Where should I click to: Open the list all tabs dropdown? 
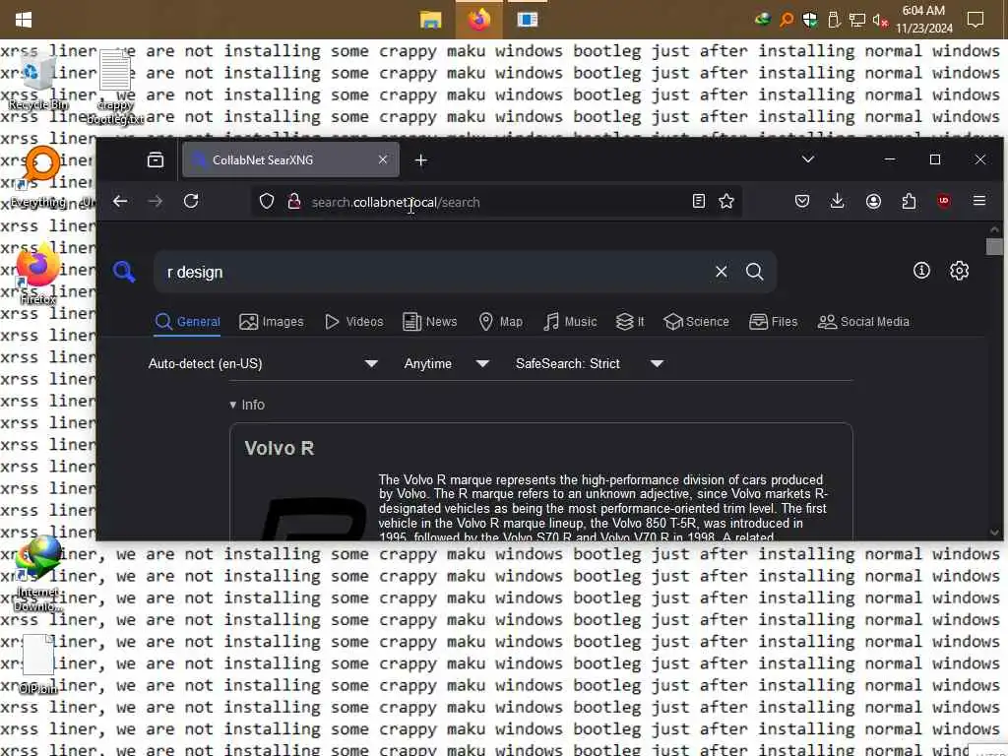pos(808,159)
